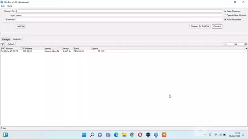Switch to WinBox taskbar icon
This screenshot has height=139, width=248.
click(156, 135)
